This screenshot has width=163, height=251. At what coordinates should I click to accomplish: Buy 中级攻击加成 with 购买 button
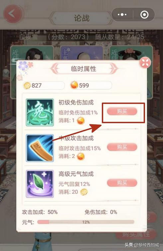tap(122, 147)
